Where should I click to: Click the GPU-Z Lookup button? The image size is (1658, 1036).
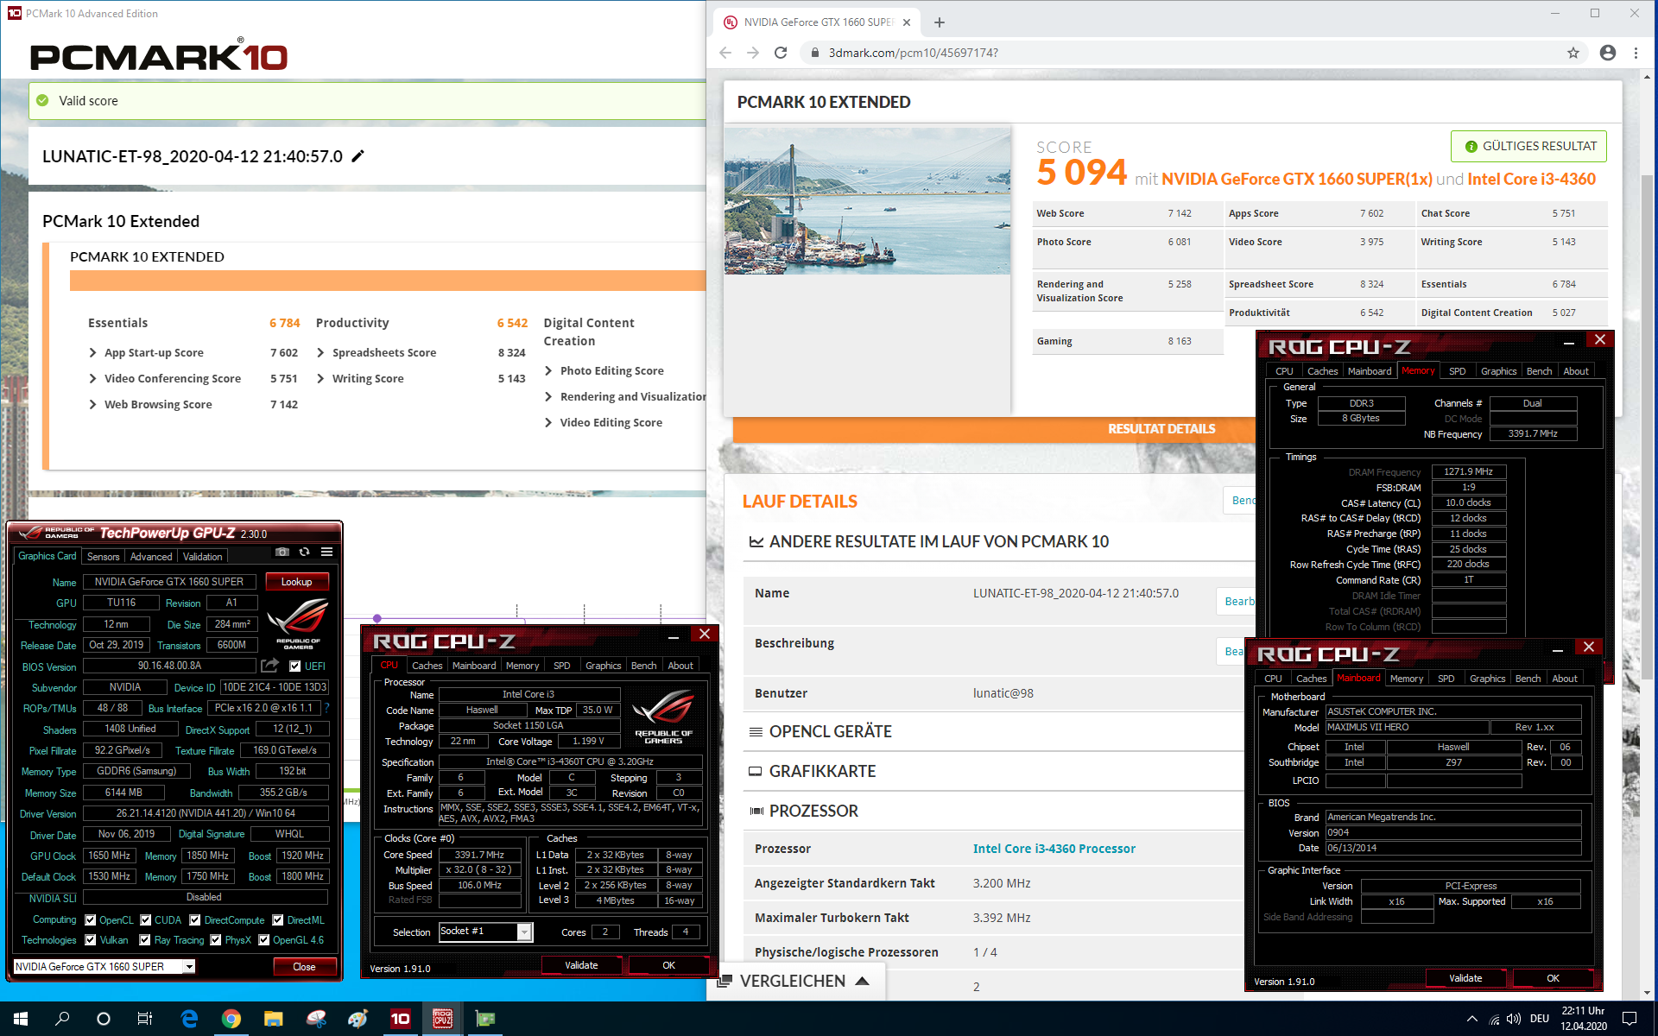click(296, 582)
